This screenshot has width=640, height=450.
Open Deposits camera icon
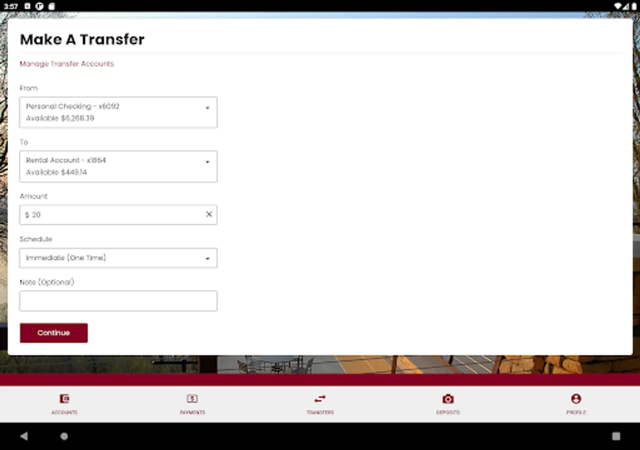[448, 398]
